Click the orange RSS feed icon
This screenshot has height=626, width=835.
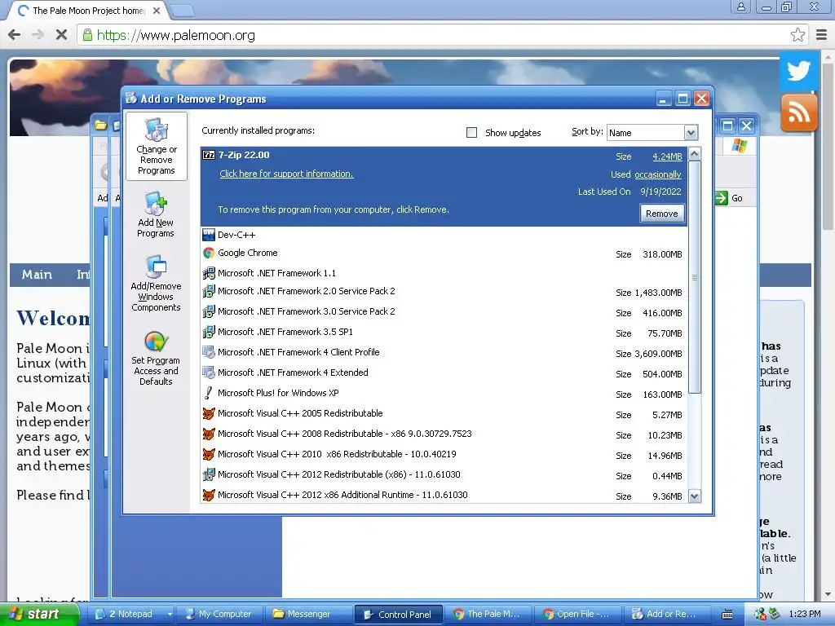(x=798, y=112)
